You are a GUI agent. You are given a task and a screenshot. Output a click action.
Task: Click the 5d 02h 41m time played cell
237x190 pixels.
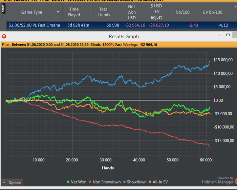tap(78, 25)
